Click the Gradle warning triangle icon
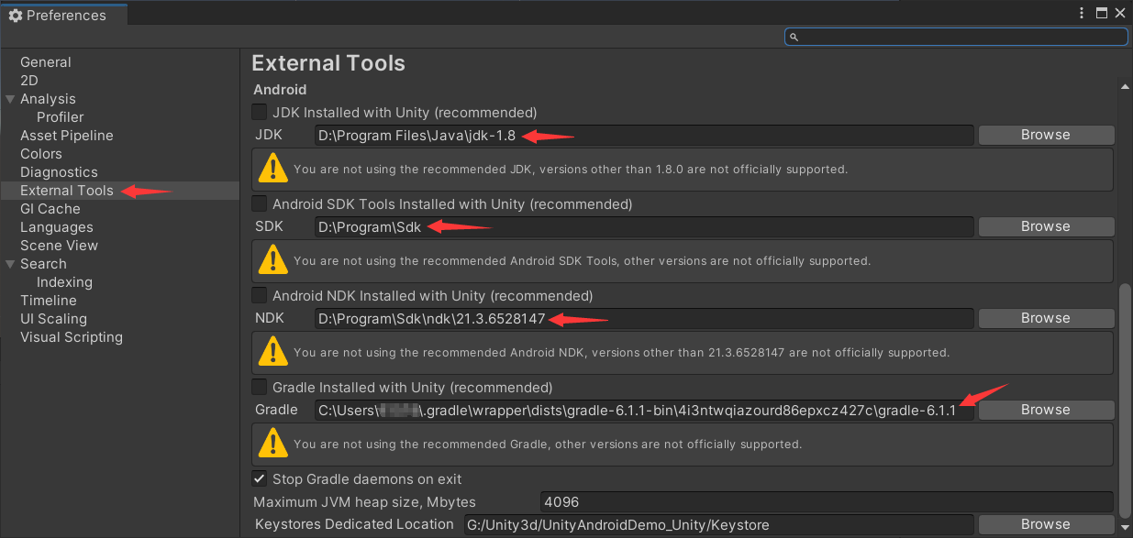 click(x=272, y=444)
